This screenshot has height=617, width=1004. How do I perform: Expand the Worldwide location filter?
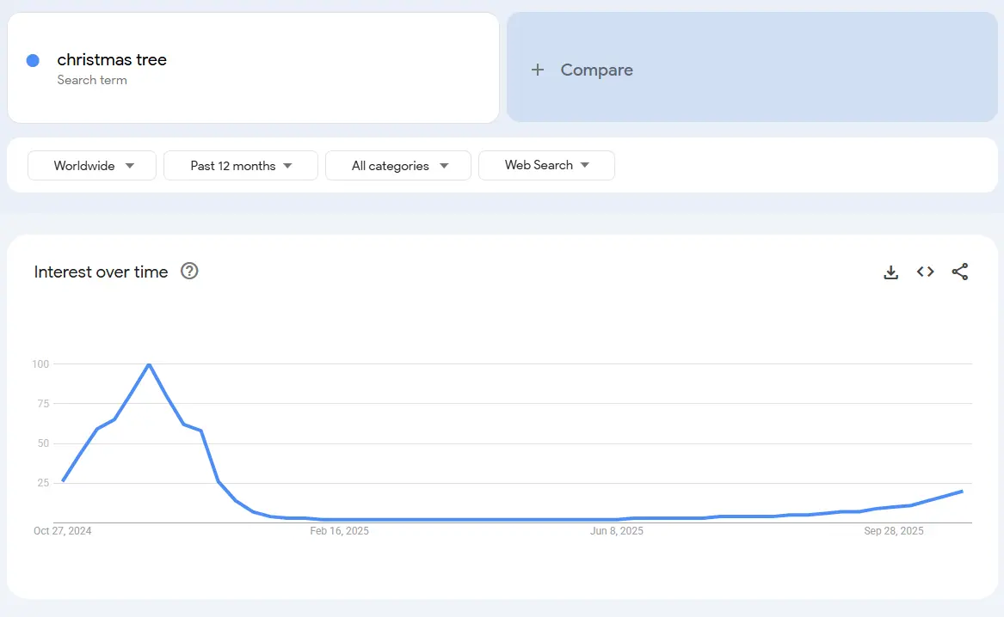pos(91,165)
